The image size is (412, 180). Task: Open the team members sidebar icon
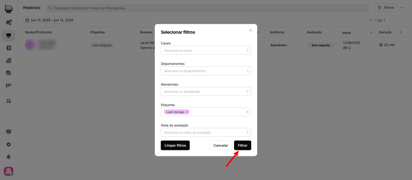click(x=8, y=101)
